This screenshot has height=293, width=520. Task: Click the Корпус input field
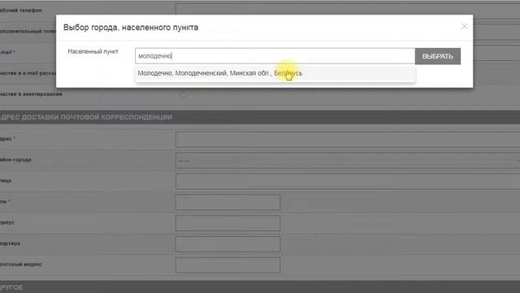227,223
